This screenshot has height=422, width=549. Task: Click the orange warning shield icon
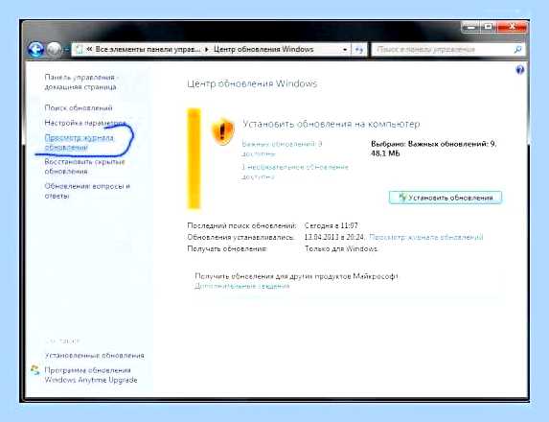(x=222, y=131)
